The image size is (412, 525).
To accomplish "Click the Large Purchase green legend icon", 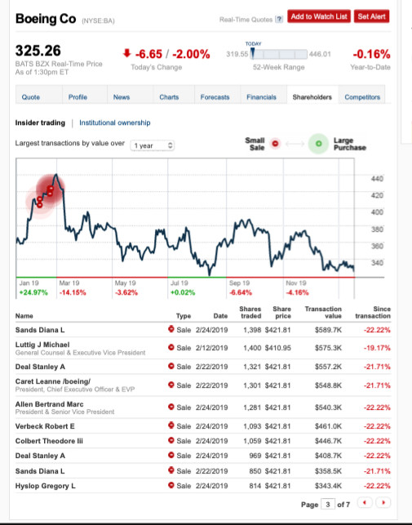I will (x=318, y=144).
